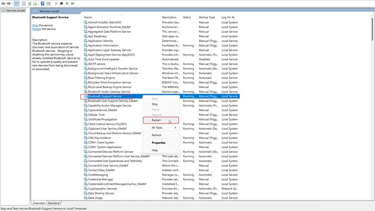Image resolution: width=375 pixels, height=211 pixels.
Task: Click the Stop the service link
Action: (x=35, y=25)
